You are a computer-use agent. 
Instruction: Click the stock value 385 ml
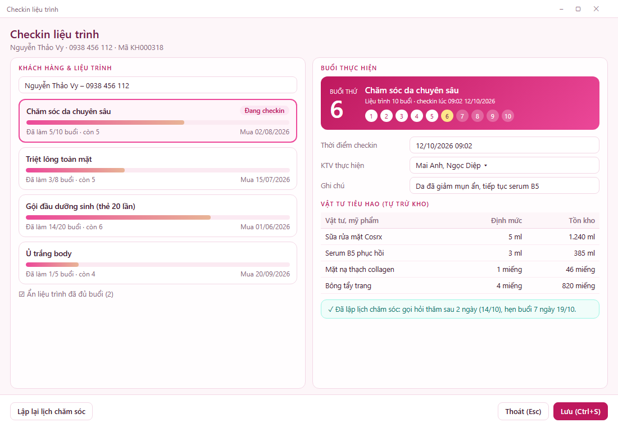point(584,253)
